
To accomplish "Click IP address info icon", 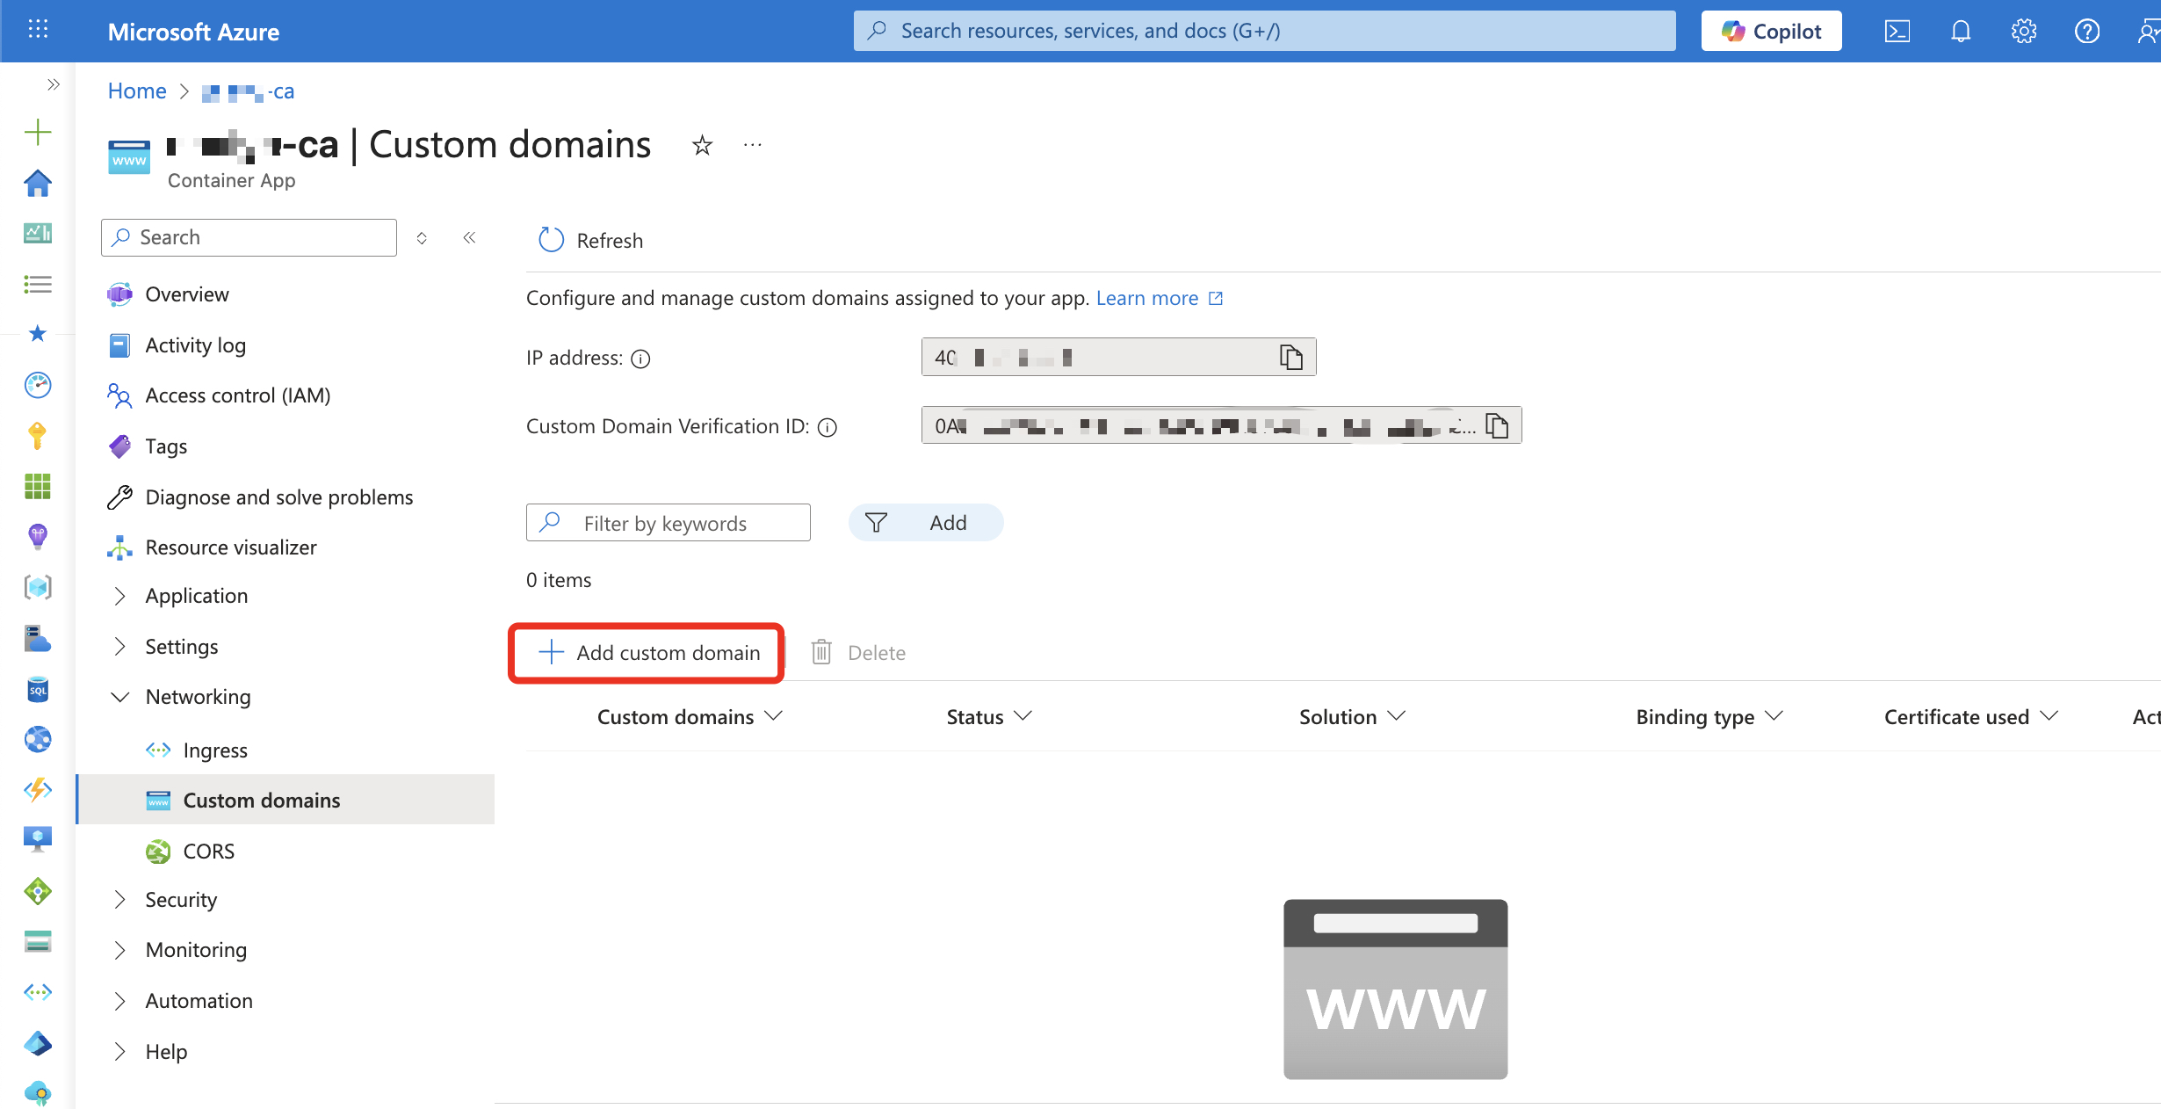I will (x=641, y=359).
